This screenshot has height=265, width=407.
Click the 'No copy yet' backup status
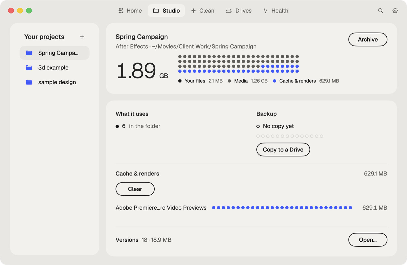[275, 126]
